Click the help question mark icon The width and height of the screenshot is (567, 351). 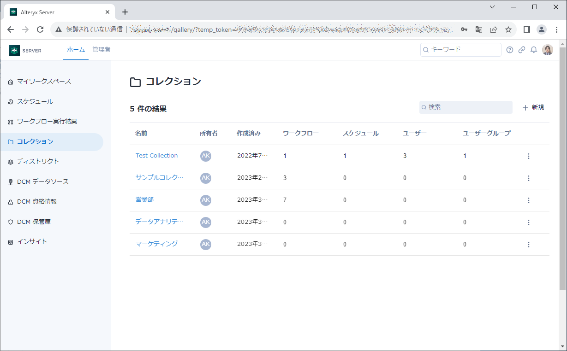click(x=509, y=50)
